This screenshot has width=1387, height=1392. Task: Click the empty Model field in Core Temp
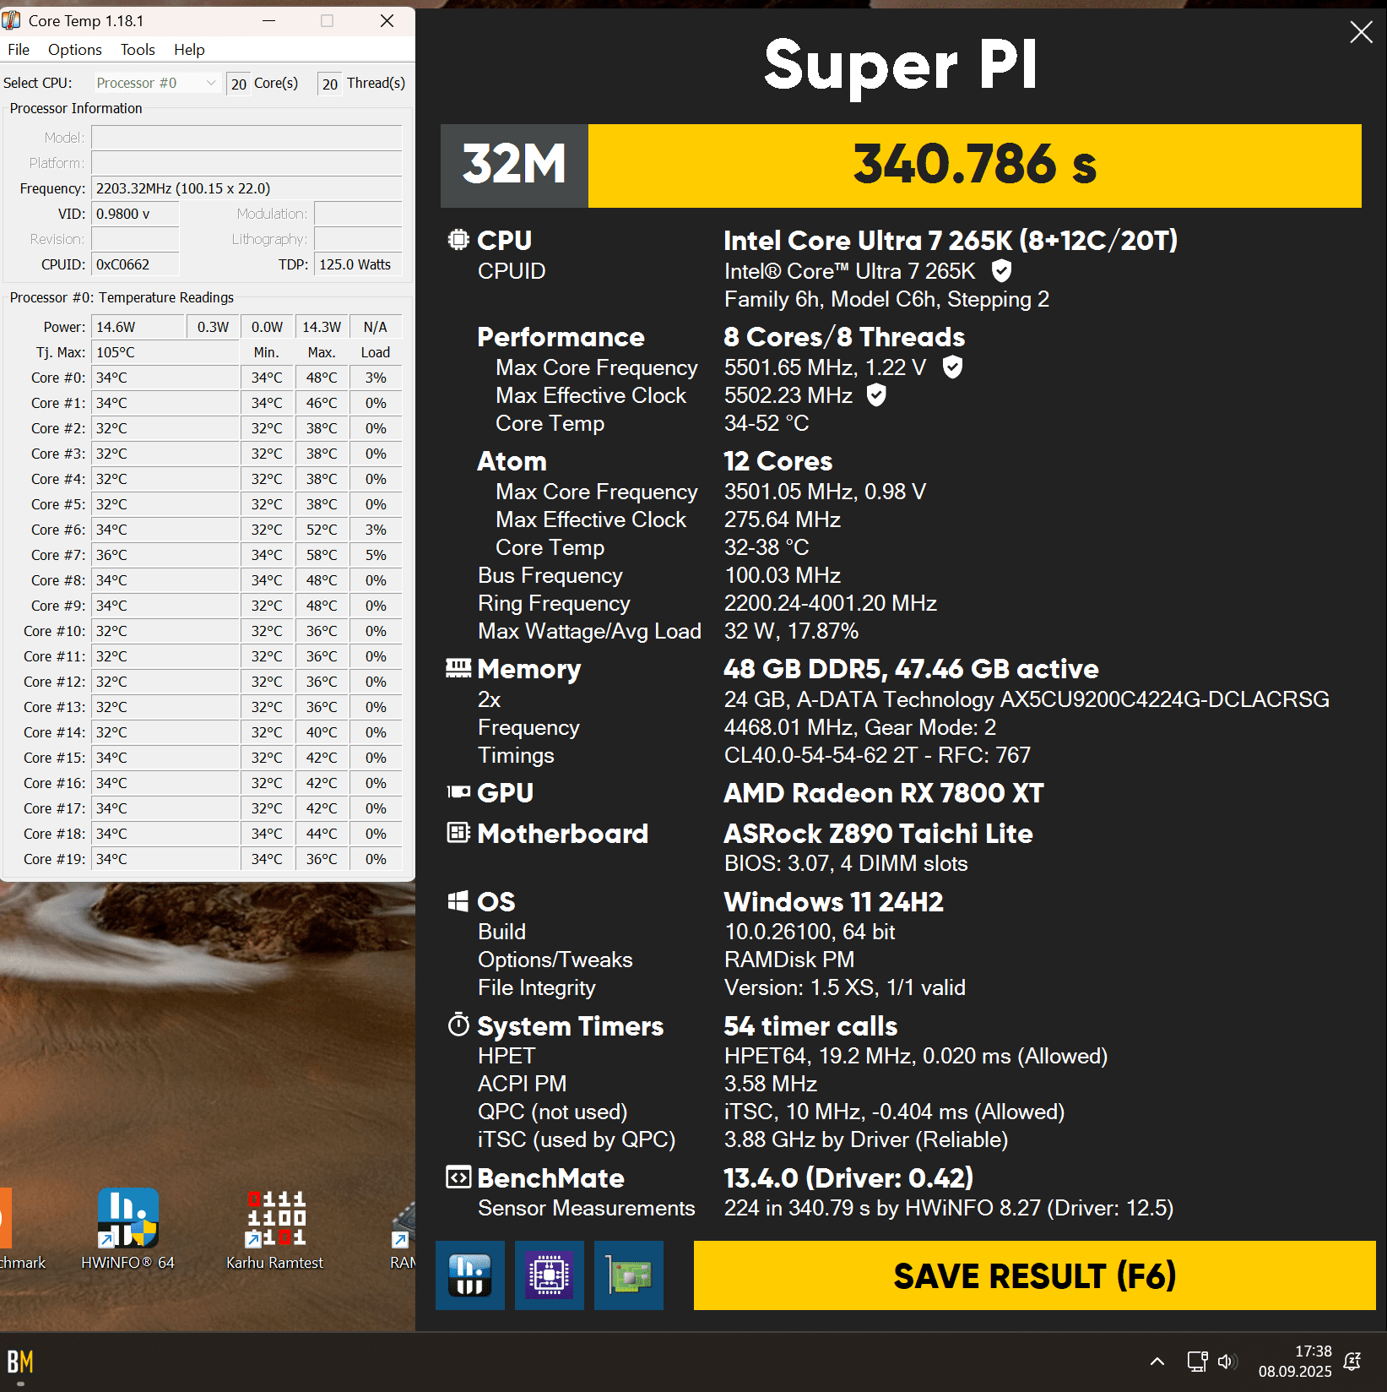[247, 138]
